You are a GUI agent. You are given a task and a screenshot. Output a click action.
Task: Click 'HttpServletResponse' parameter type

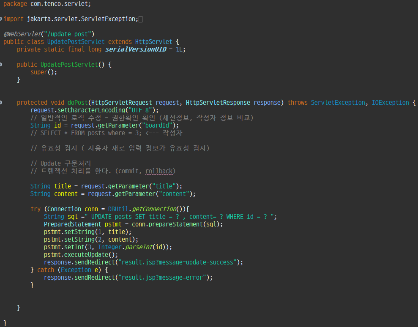click(x=218, y=103)
